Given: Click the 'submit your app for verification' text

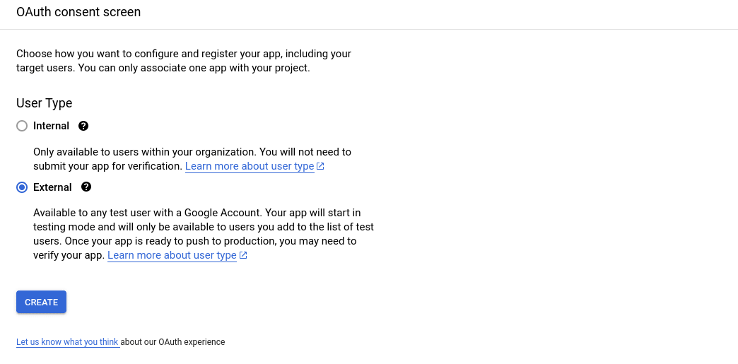Looking at the screenshot, I should point(107,166).
